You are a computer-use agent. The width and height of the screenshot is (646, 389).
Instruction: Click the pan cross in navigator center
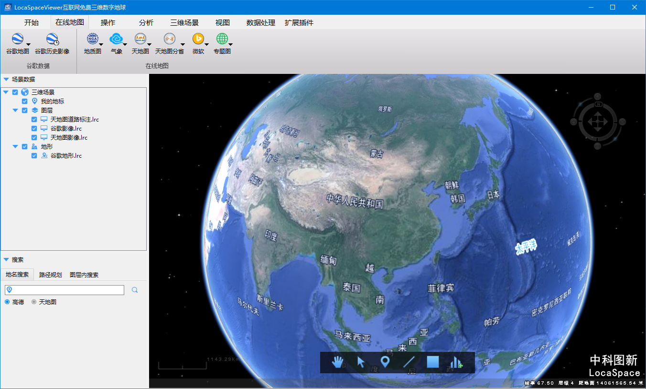pyautogui.click(x=597, y=122)
